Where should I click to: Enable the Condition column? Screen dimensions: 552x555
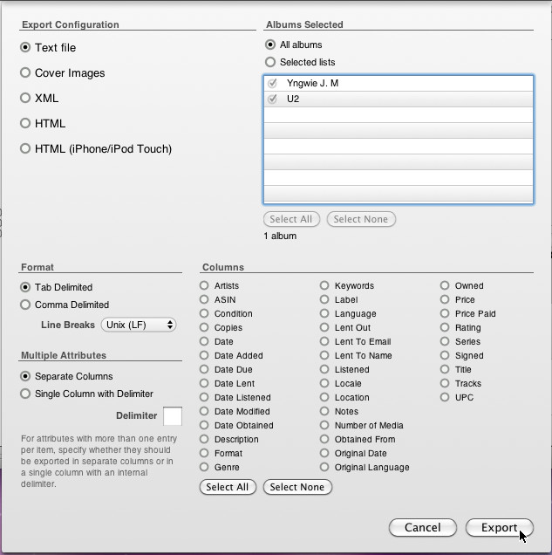204,313
